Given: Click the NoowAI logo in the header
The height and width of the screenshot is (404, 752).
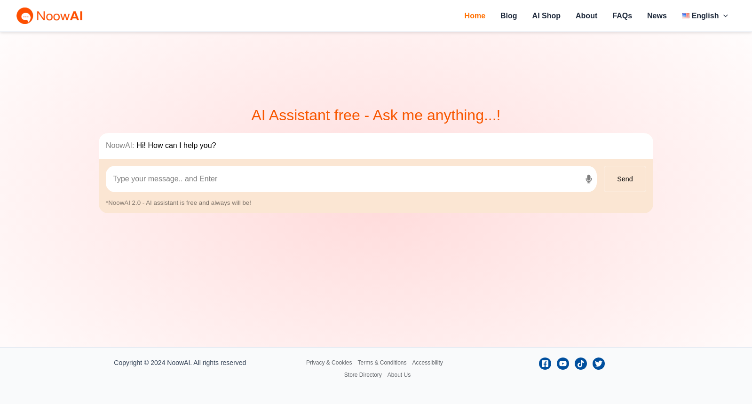Looking at the screenshot, I should click(49, 16).
